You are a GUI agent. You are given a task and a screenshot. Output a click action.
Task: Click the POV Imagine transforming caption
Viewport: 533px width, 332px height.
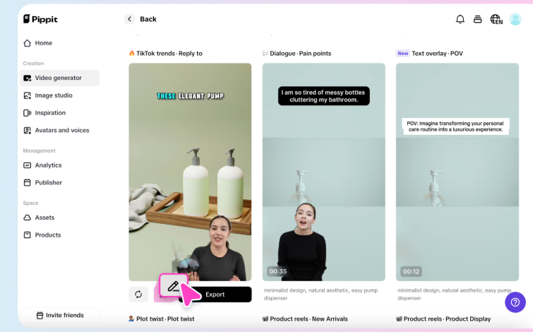pos(455,126)
